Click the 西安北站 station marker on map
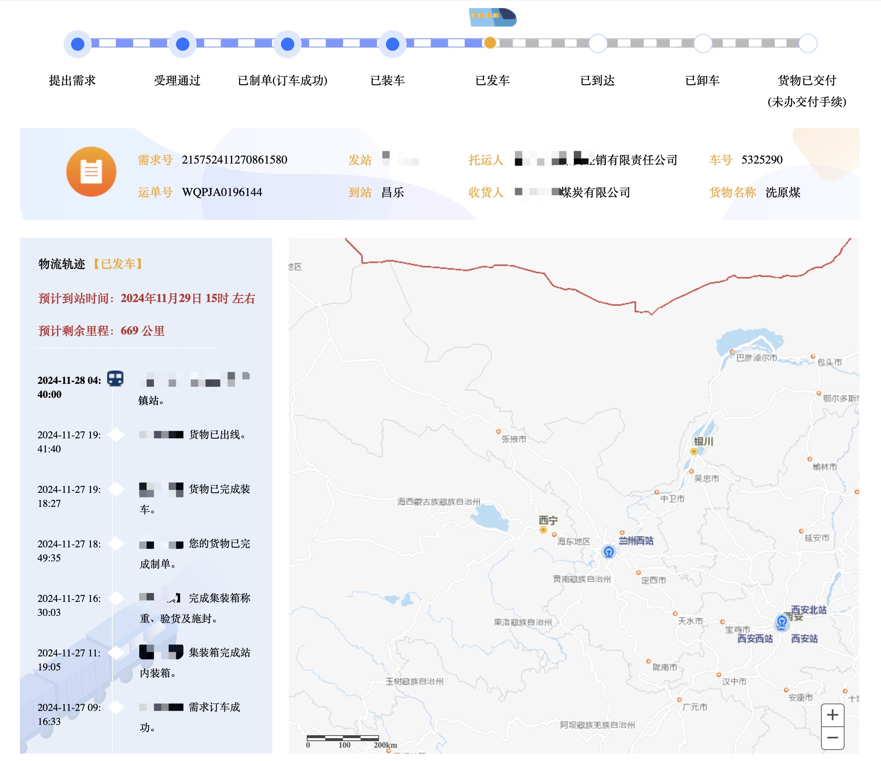This screenshot has height=761, width=881. coord(782,621)
